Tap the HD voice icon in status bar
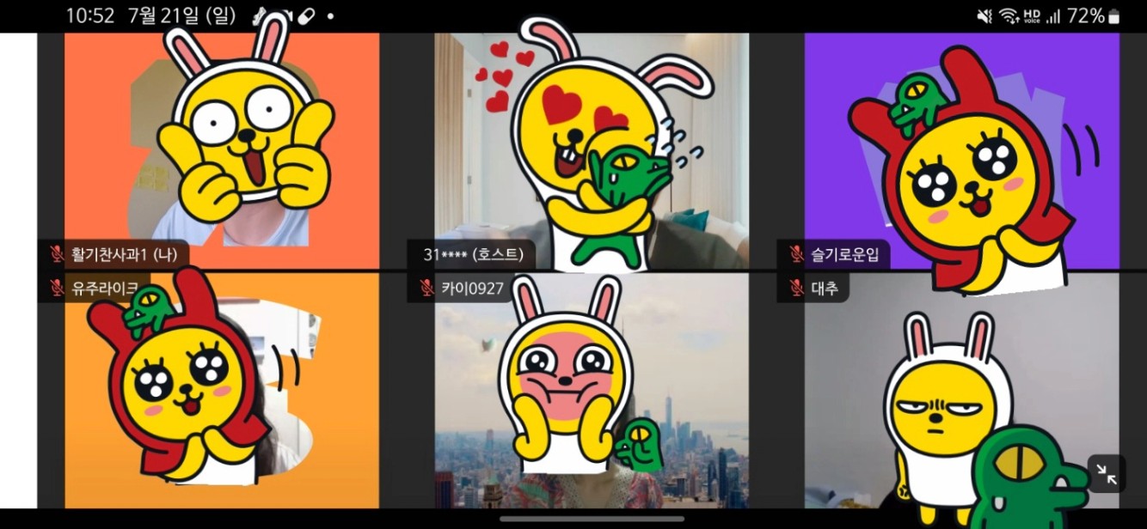 (x=1032, y=16)
